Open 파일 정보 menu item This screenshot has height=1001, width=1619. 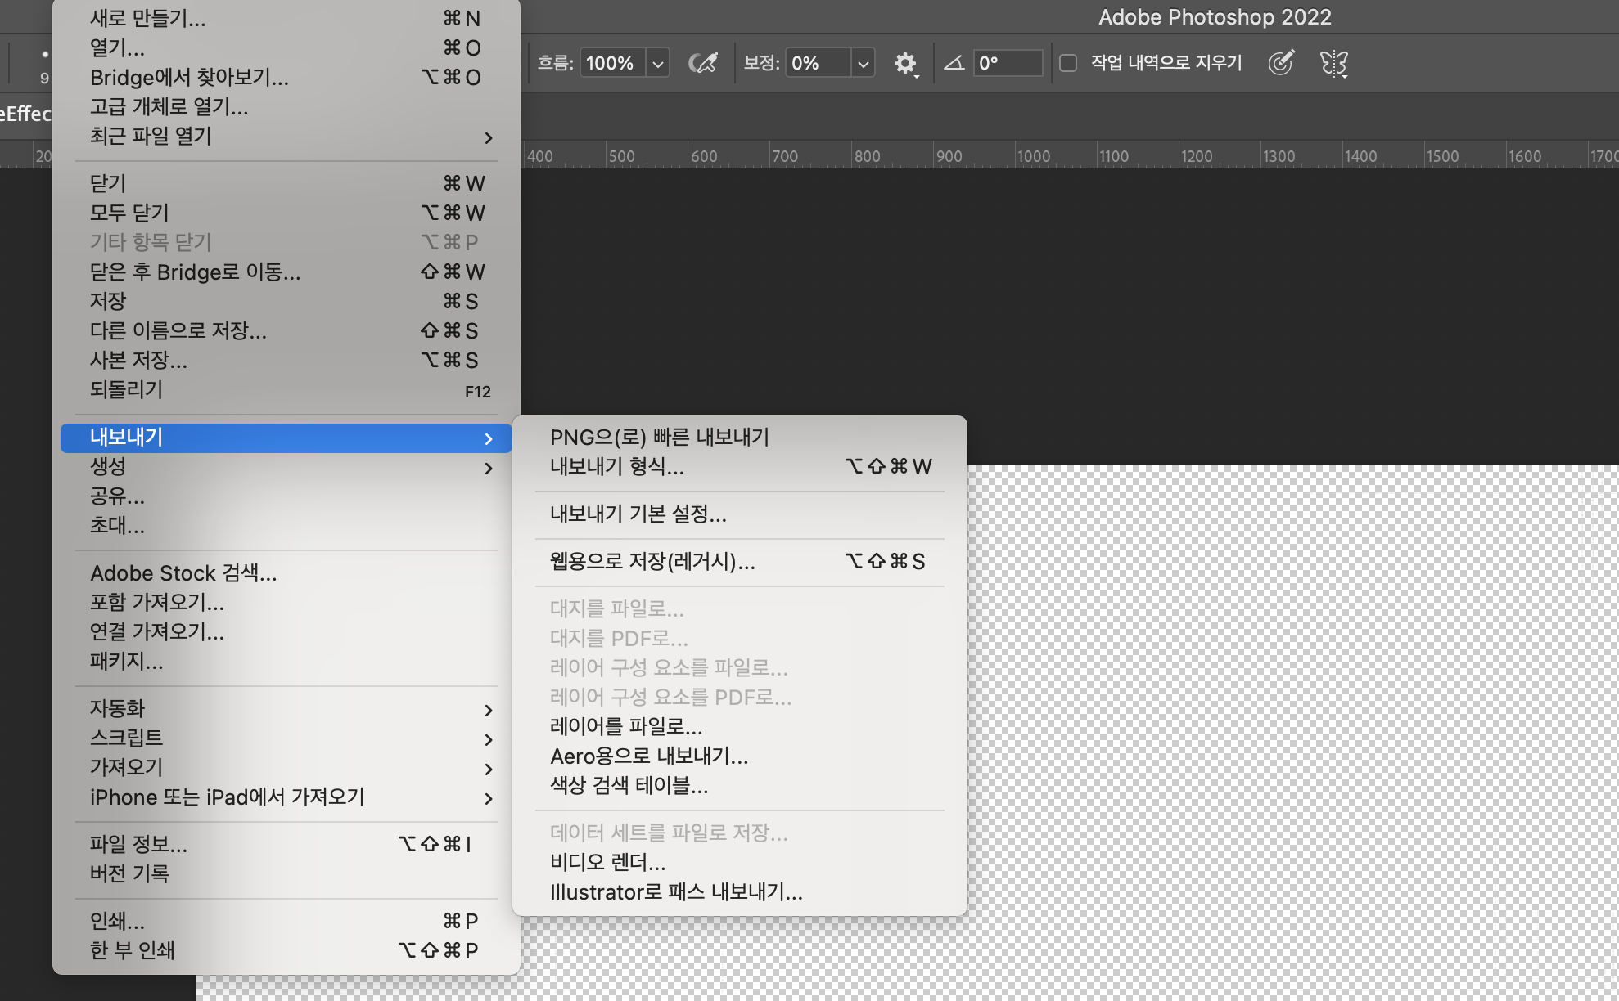(139, 845)
